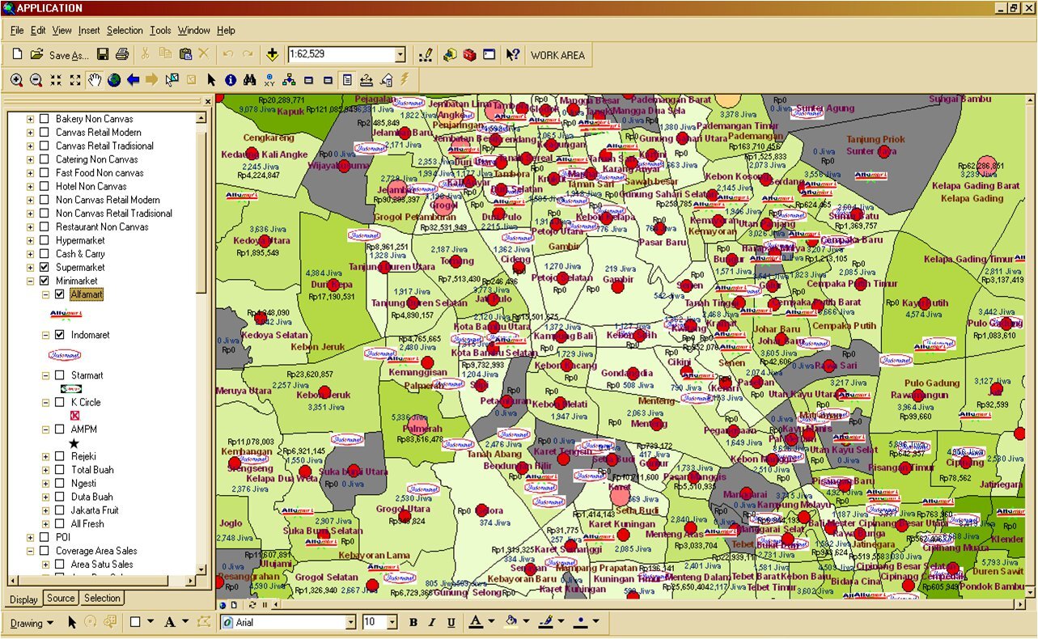Screen dimensions: 1038x639
Task: Select the Total Buah layer name
Action: (92, 470)
